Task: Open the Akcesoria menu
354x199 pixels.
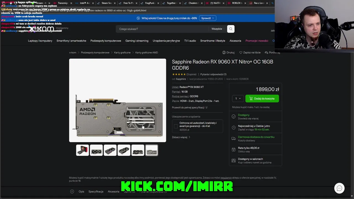Action: tap(235, 41)
